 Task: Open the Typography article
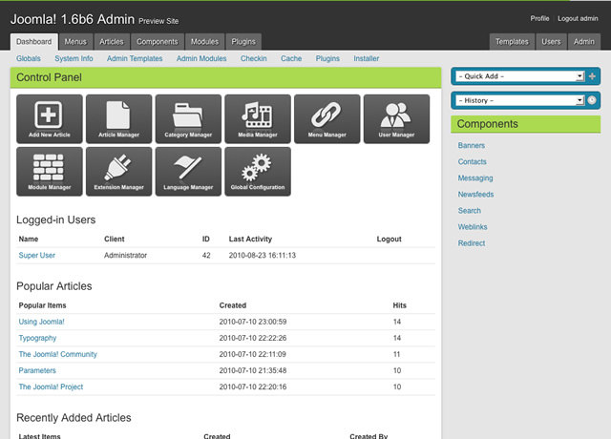[x=37, y=338]
